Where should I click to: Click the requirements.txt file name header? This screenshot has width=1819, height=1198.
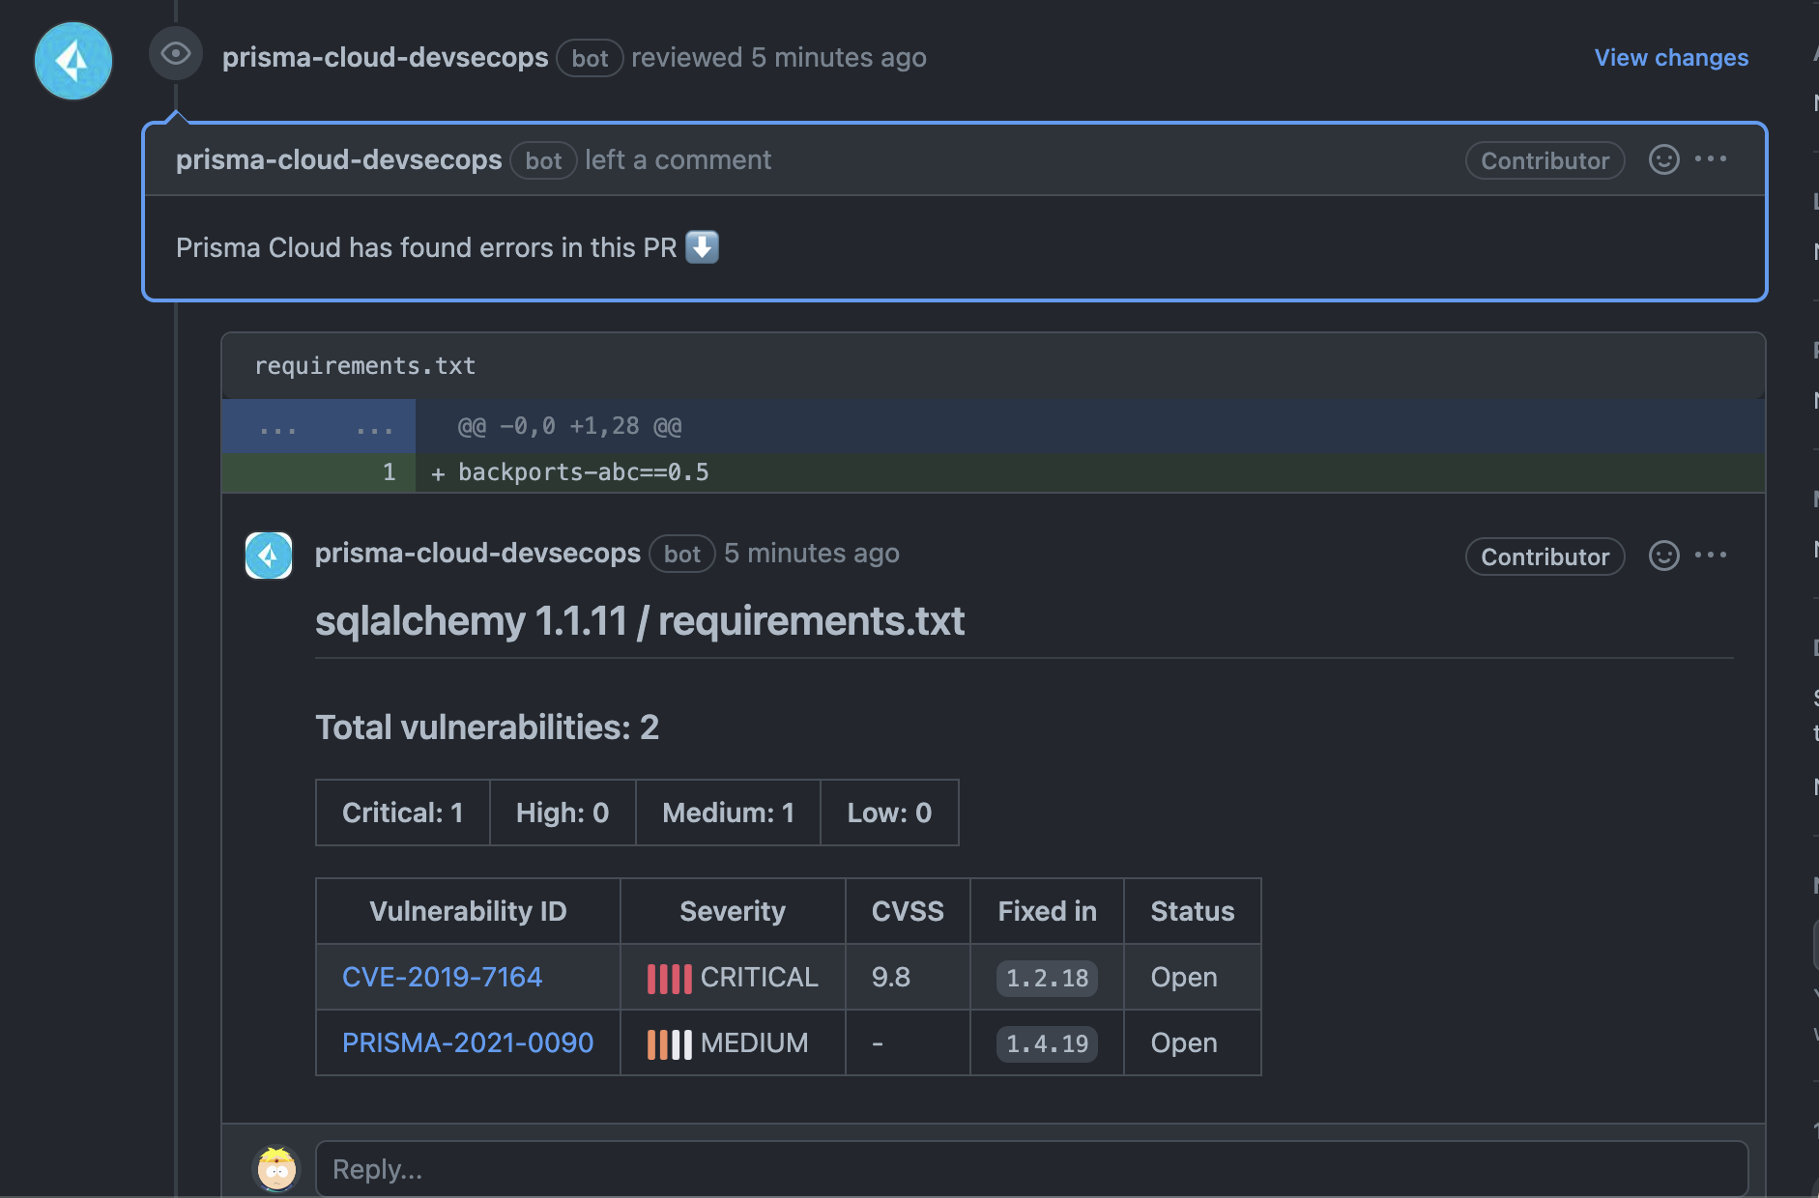(365, 366)
